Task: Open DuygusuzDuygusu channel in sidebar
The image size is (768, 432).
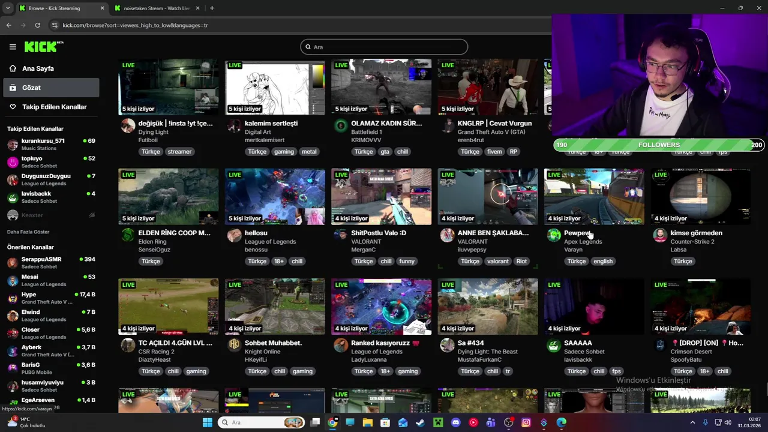Action: click(x=52, y=179)
